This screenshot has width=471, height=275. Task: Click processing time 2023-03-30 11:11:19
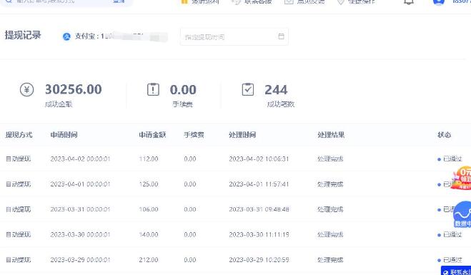tap(259, 234)
